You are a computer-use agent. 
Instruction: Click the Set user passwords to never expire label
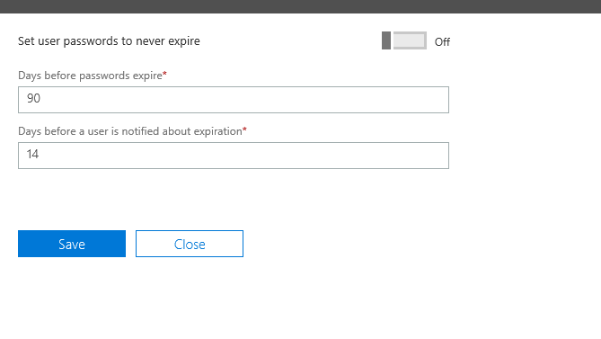point(109,41)
